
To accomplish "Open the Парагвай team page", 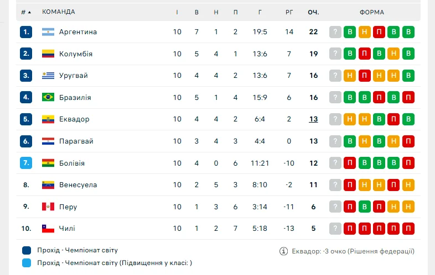I will (76, 141).
